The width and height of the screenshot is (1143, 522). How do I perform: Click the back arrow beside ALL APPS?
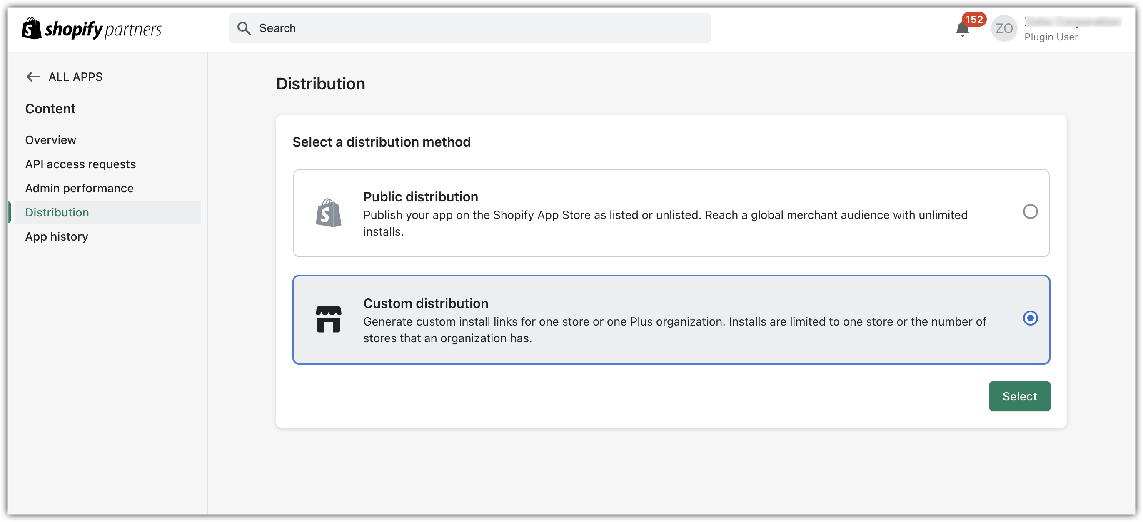[x=33, y=77]
